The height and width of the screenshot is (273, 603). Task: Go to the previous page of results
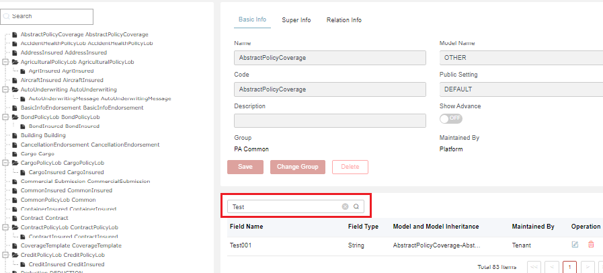point(551,267)
